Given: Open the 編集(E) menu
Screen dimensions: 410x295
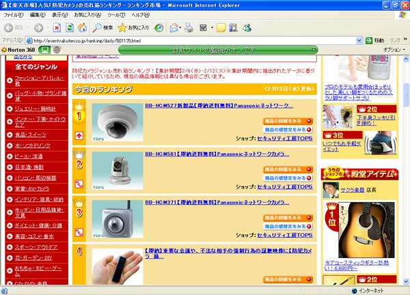Looking at the screenshot, I should pos(38,15).
